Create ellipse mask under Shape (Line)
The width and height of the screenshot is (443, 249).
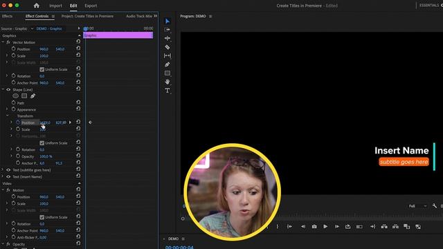(x=15, y=96)
